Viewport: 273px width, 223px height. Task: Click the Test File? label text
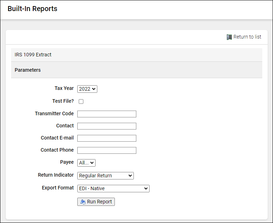tap(63, 101)
